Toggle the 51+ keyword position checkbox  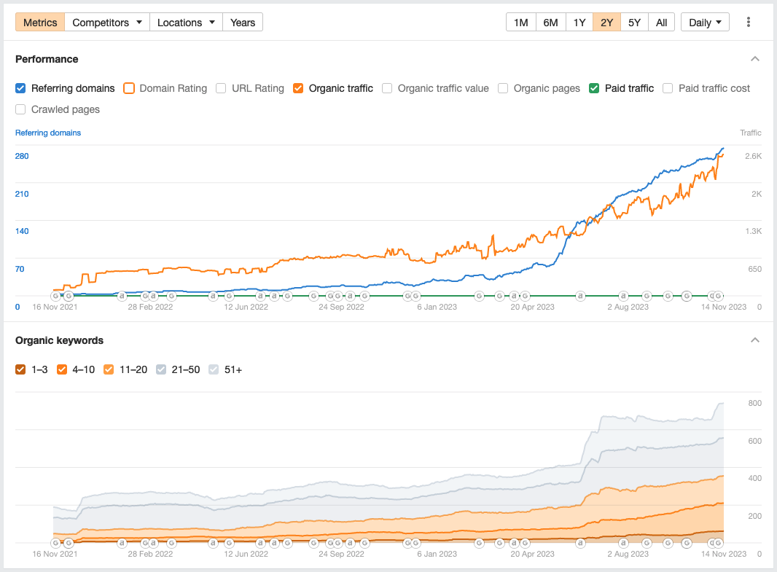214,369
